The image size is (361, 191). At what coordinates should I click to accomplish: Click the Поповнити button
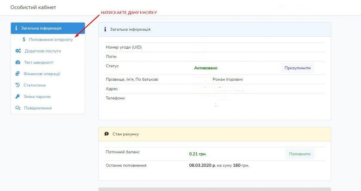coord(300,154)
